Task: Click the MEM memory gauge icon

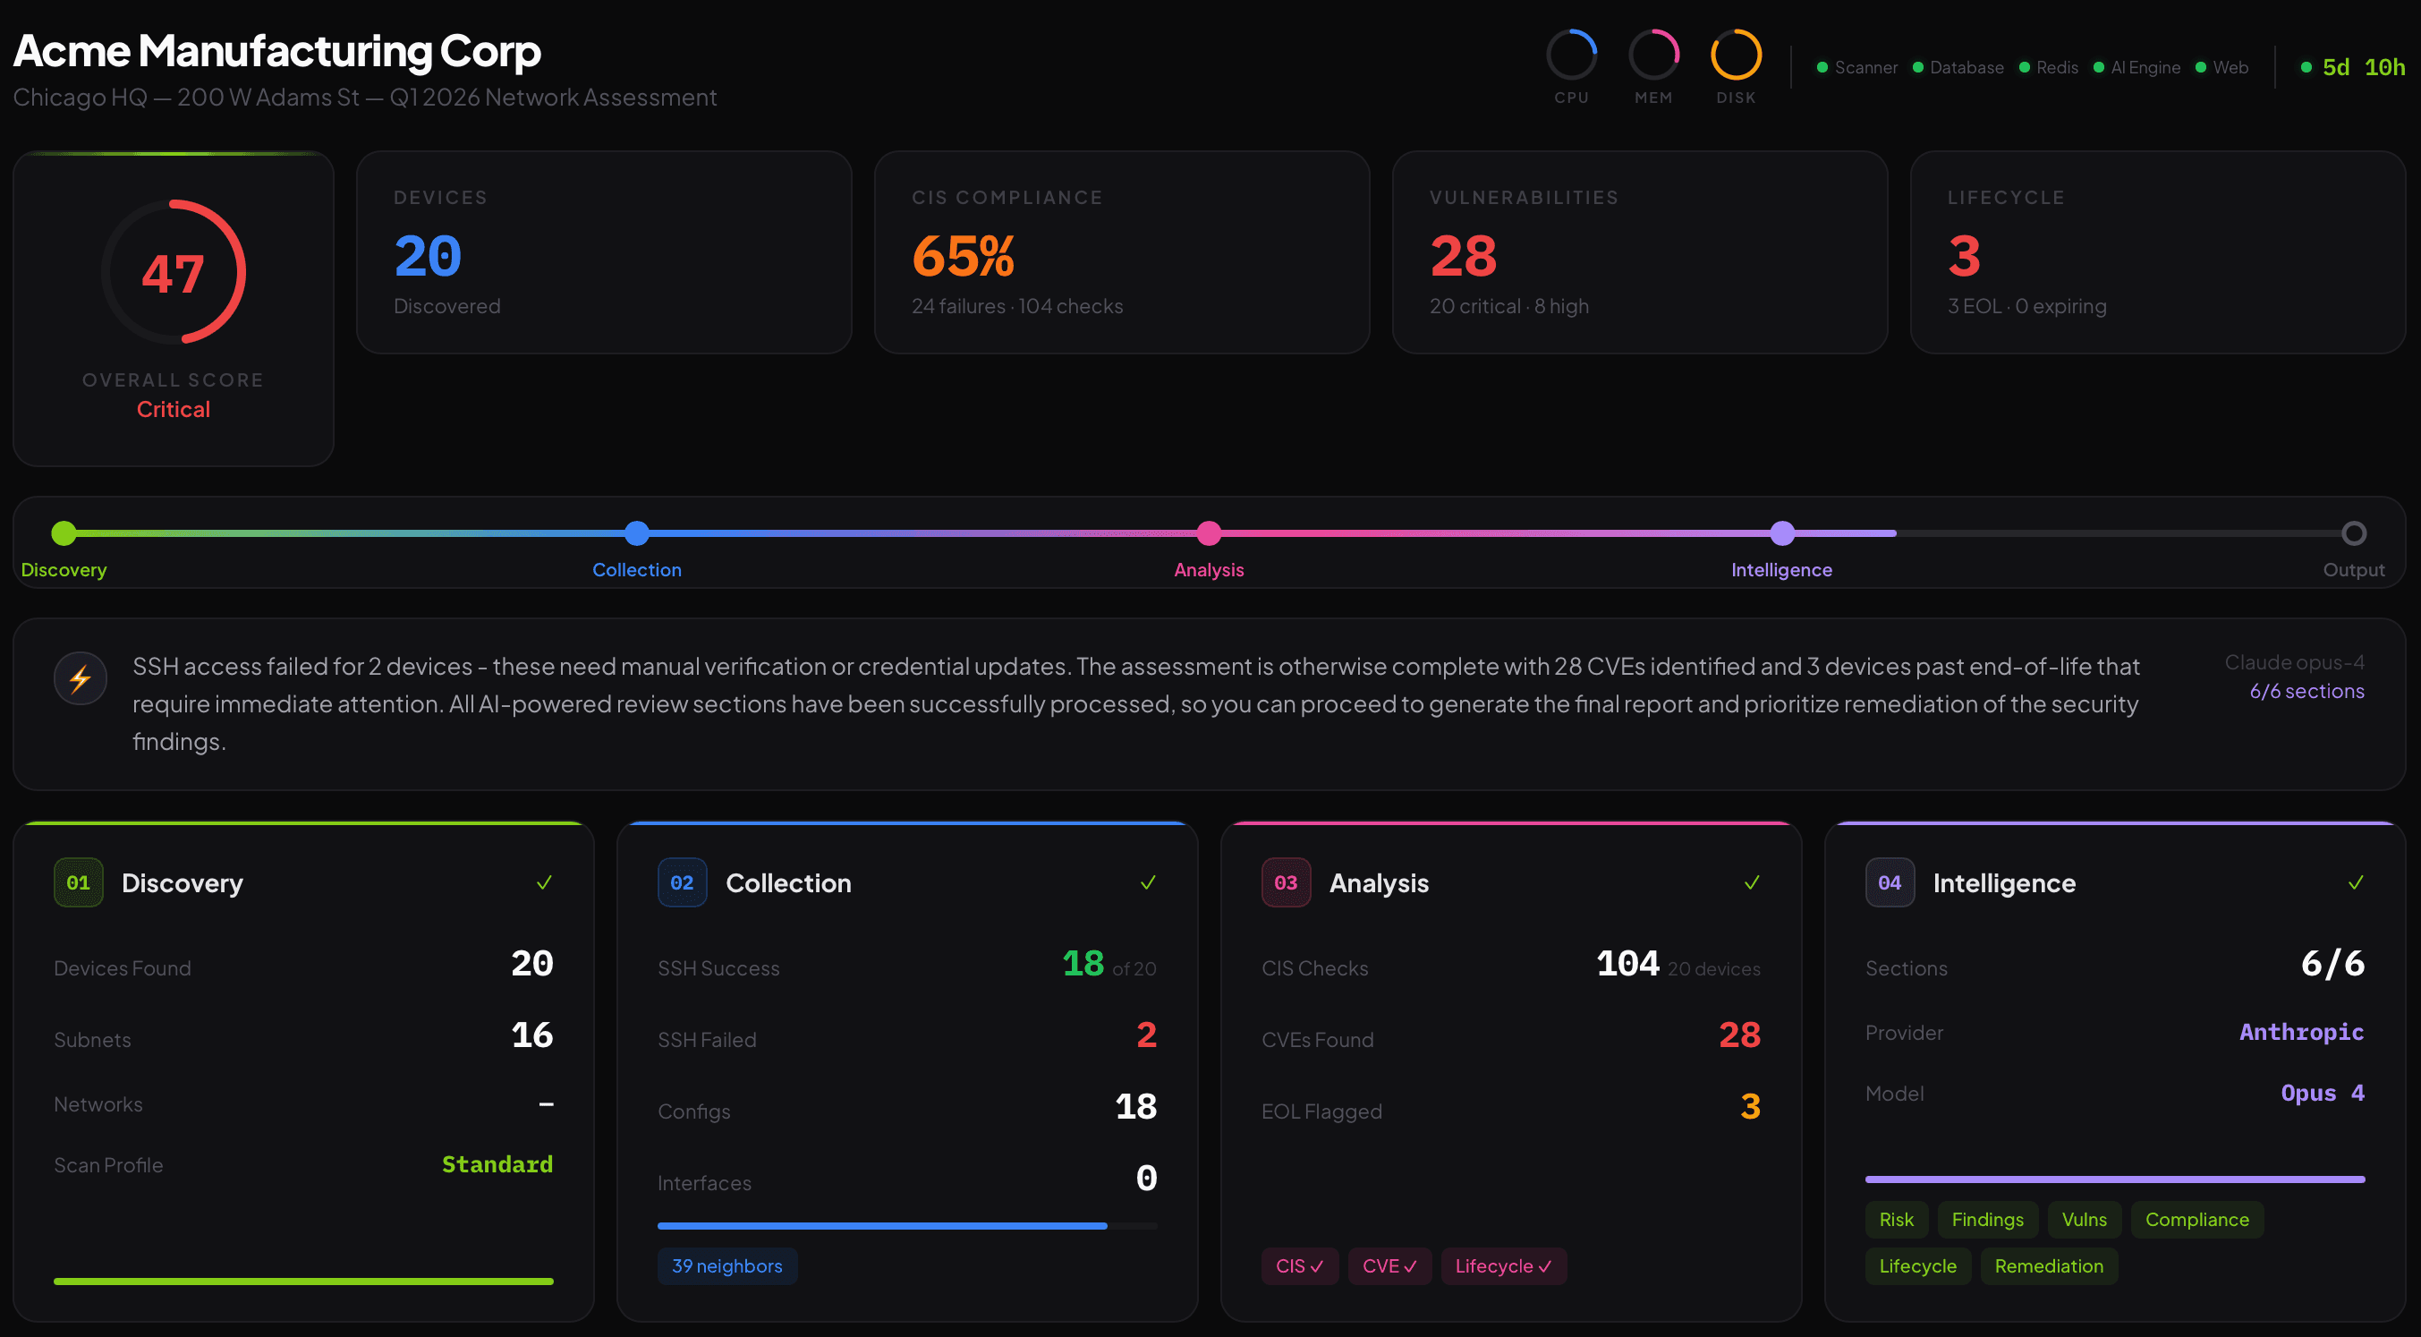Action: 1653,56
